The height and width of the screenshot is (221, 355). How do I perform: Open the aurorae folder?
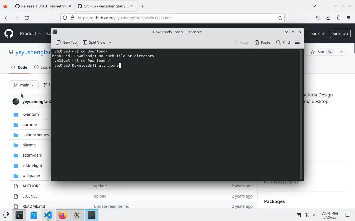[x=29, y=125]
